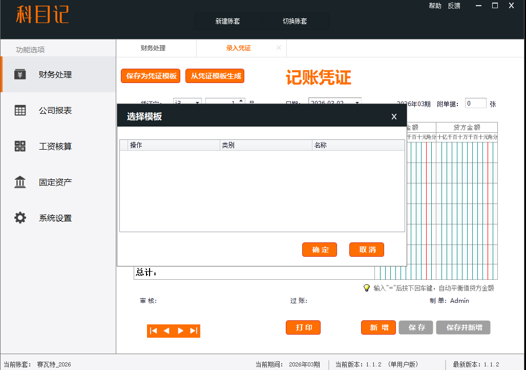Screen dimensions: 526x370
Task: Click 新建账套 in the top bar
Action: pyautogui.click(x=228, y=22)
